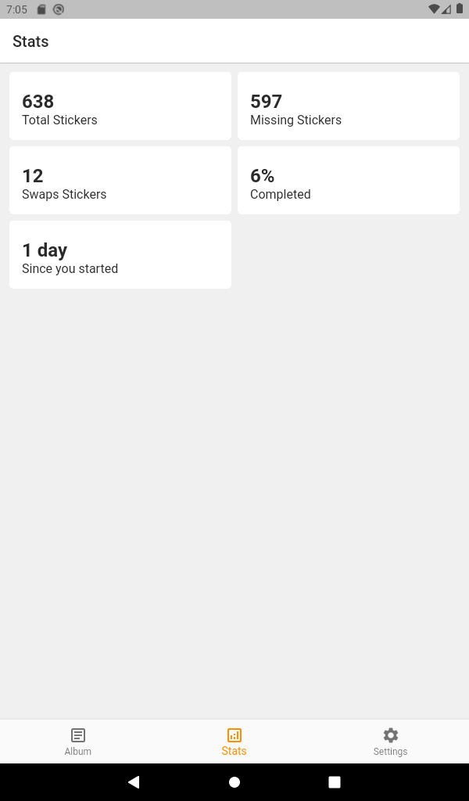
Task: Tap the Android home circle button
Action: (234, 781)
